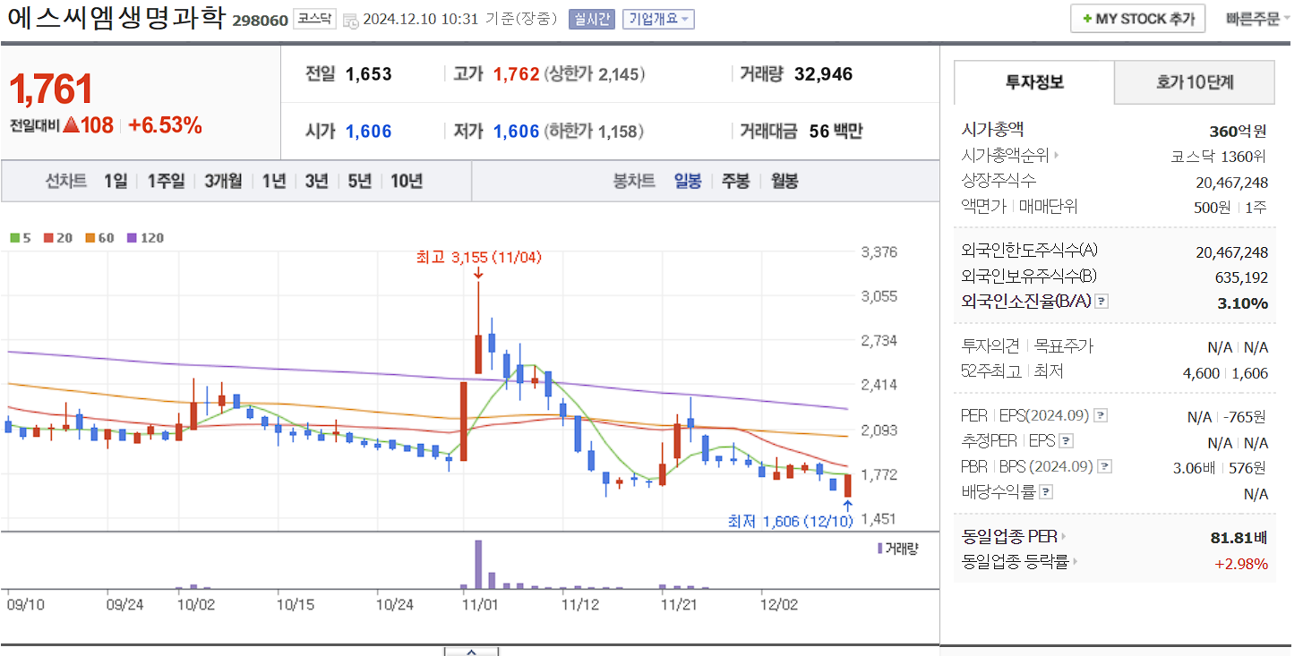
Task: Click the MY STOCK 추가 button
Action: pyautogui.click(x=1137, y=18)
